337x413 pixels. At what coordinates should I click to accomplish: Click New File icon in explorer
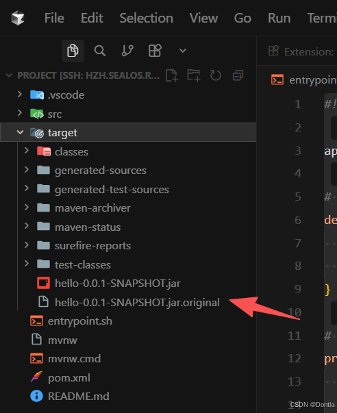point(172,75)
